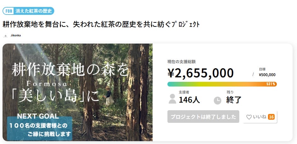Click the 終了 remaining time text
The height and width of the screenshot is (144, 297).
[x=234, y=100]
